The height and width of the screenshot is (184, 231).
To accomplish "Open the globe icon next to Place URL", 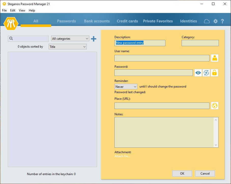I will 214,106.
